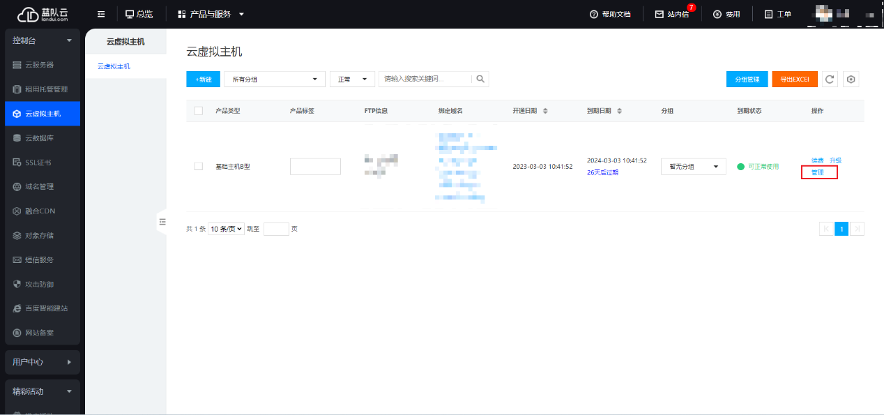Open the 所有分组 group filter dropdown

pyautogui.click(x=274, y=79)
